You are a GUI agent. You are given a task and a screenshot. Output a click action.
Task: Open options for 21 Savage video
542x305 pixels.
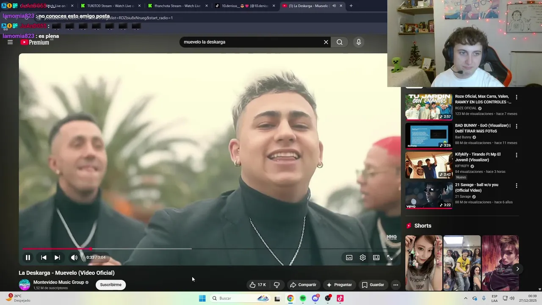point(516,186)
